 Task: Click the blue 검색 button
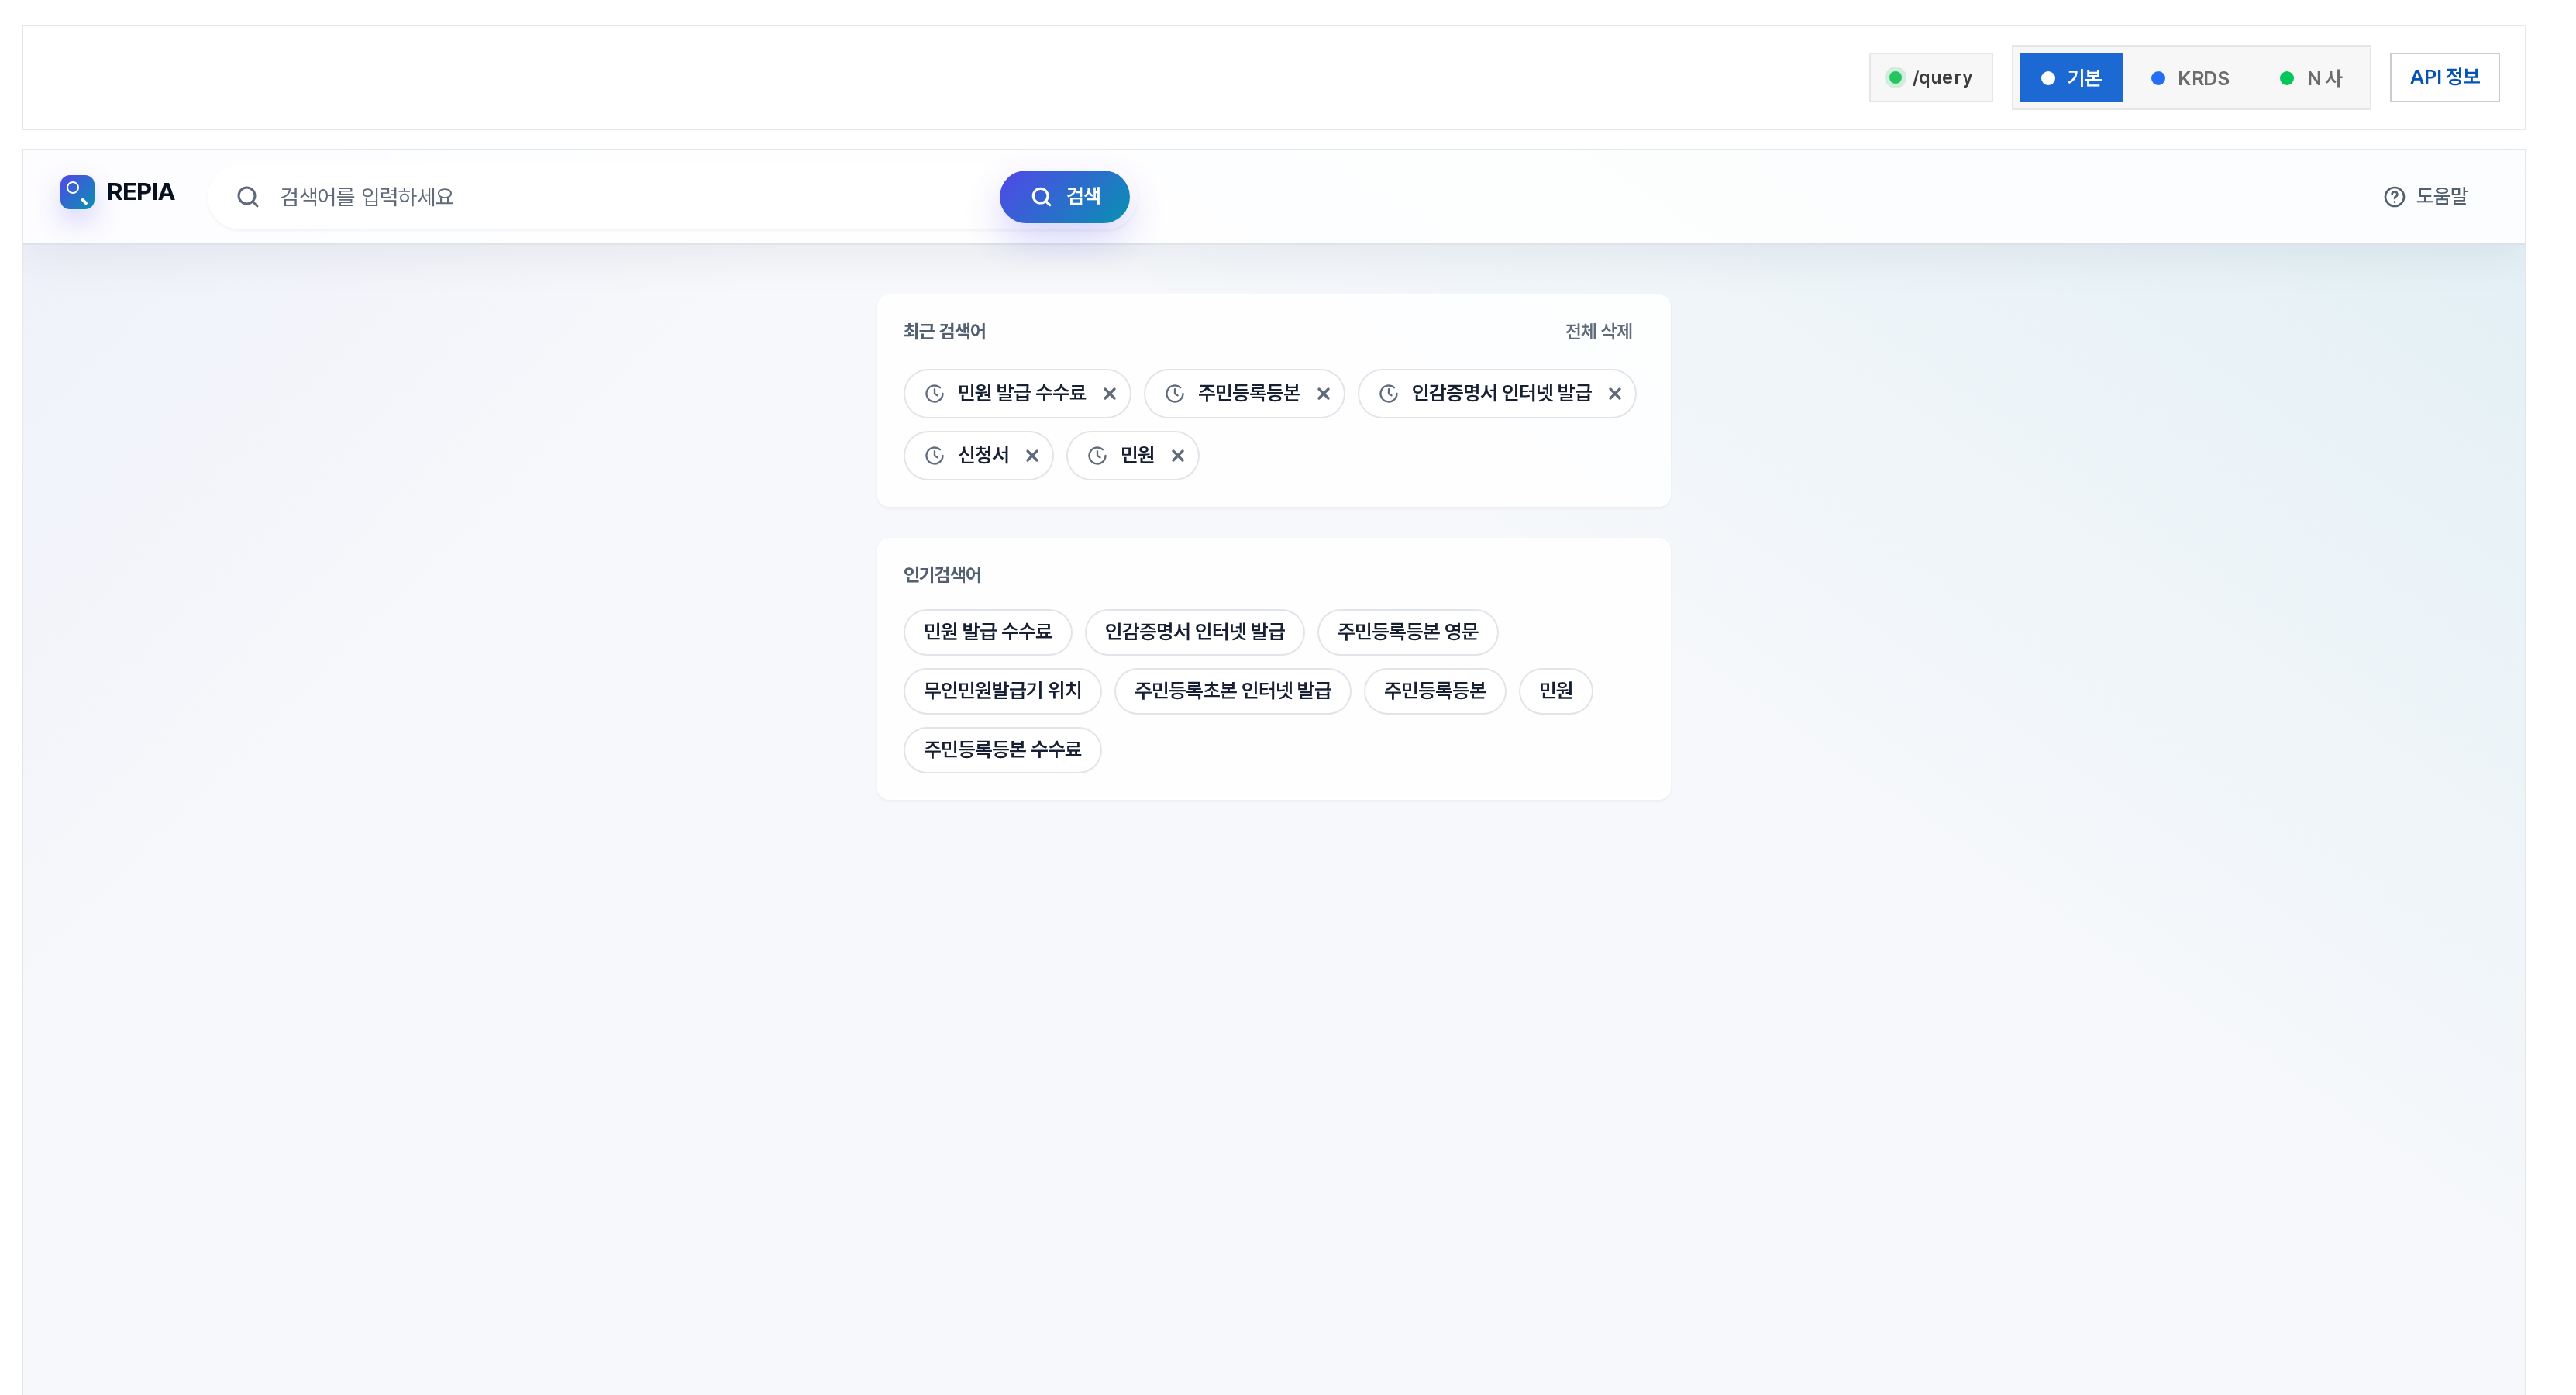pyautogui.click(x=1064, y=197)
